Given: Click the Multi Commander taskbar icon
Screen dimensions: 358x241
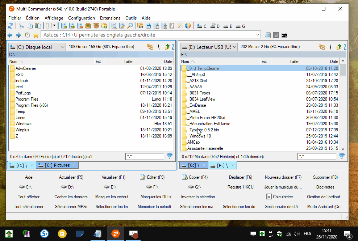Looking at the screenshot, I should [x=116, y=234].
